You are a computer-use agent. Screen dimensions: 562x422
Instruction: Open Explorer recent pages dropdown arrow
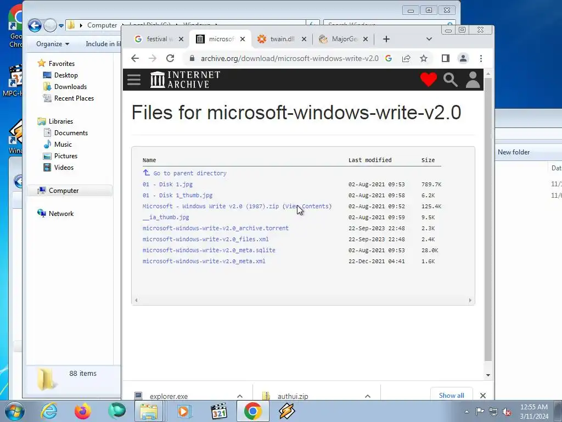61,25
